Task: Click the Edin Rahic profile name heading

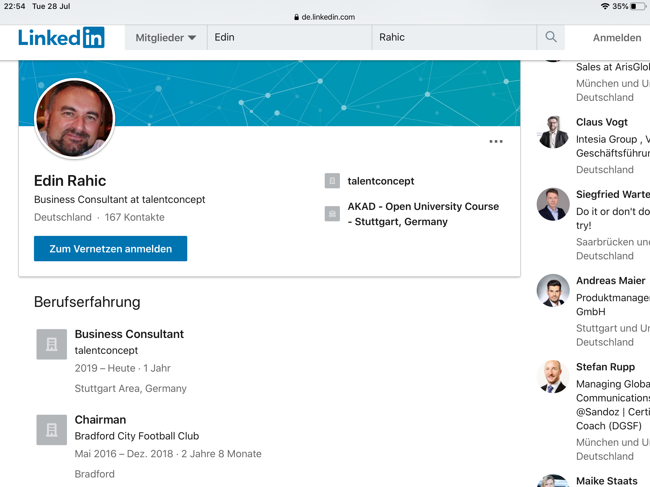Action: tap(70, 181)
